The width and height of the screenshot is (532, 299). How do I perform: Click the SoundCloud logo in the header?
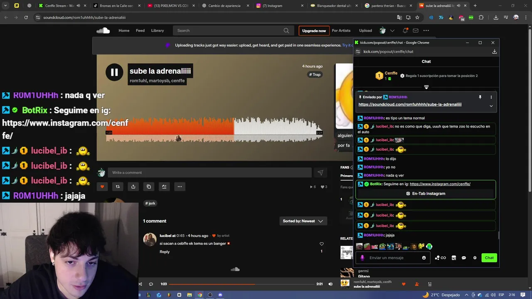pos(103,30)
